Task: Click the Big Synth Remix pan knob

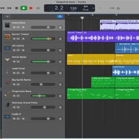Action: 60,84
